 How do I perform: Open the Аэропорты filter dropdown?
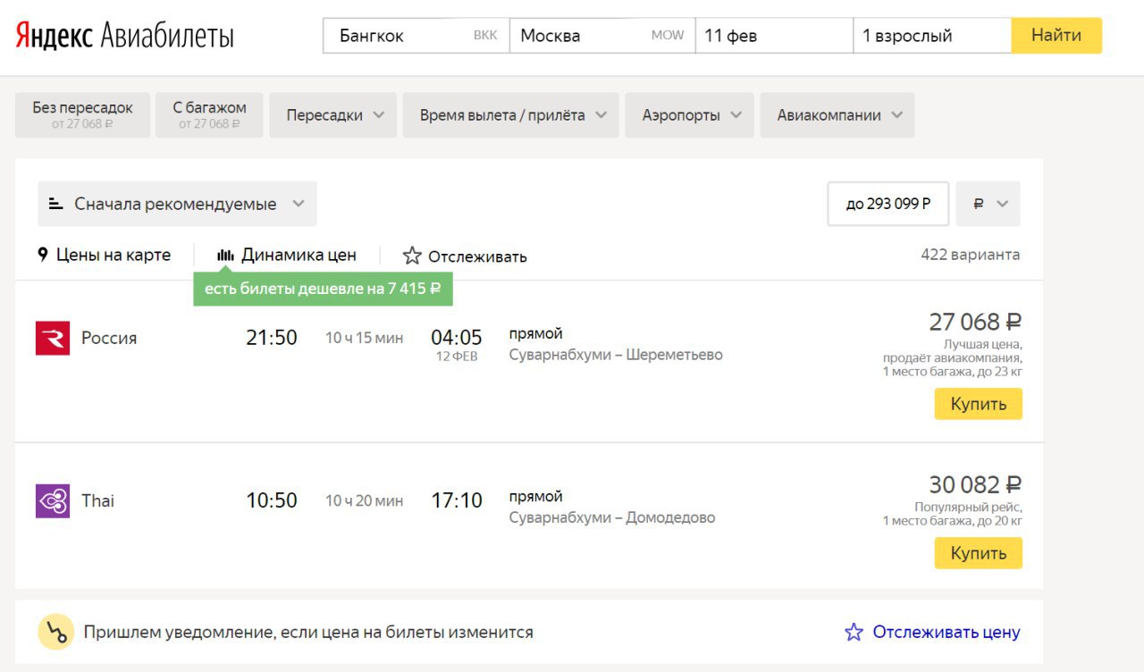pos(689,115)
